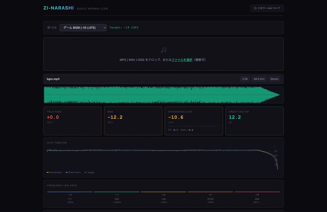Click the 48.0 kHz sample rate badge
This screenshot has width=327, height=212.
pos(259,79)
